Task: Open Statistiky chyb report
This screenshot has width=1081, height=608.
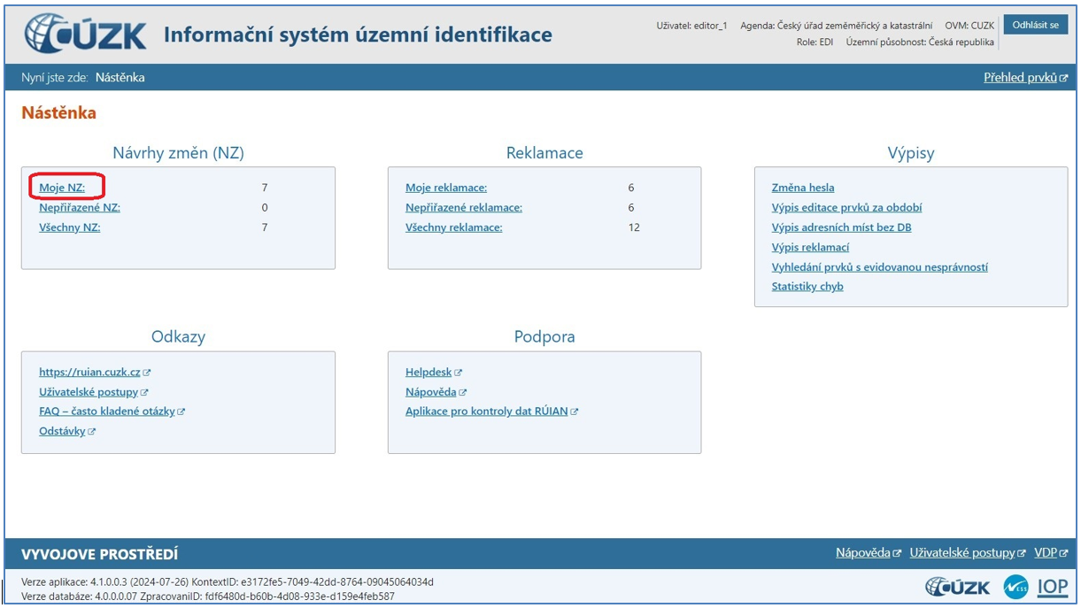Action: (807, 287)
